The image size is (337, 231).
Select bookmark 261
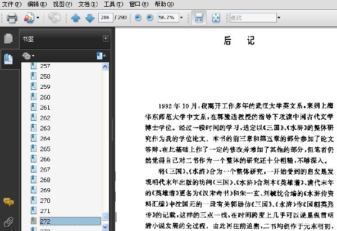click(x=45, y=107)
